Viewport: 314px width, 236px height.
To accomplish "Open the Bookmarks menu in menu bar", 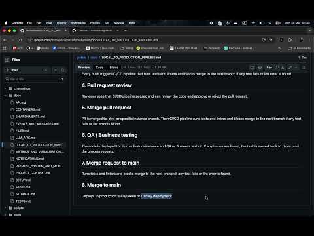I will 78,23.
